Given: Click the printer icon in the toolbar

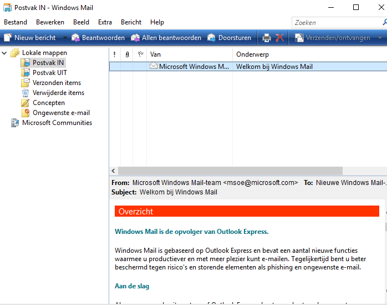Looking at the screenshot, I should [x=267, y=38].
